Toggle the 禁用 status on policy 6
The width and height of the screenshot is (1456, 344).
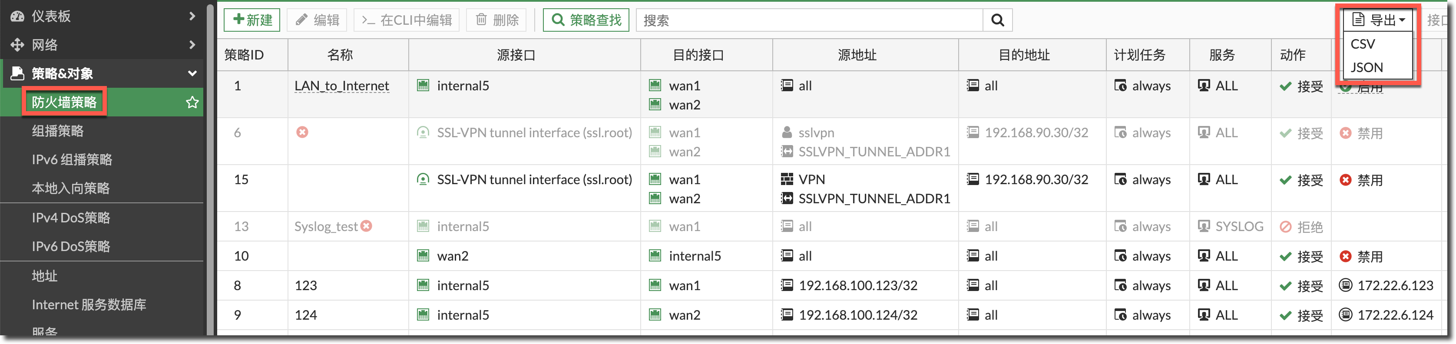(x=1361, y=133)
